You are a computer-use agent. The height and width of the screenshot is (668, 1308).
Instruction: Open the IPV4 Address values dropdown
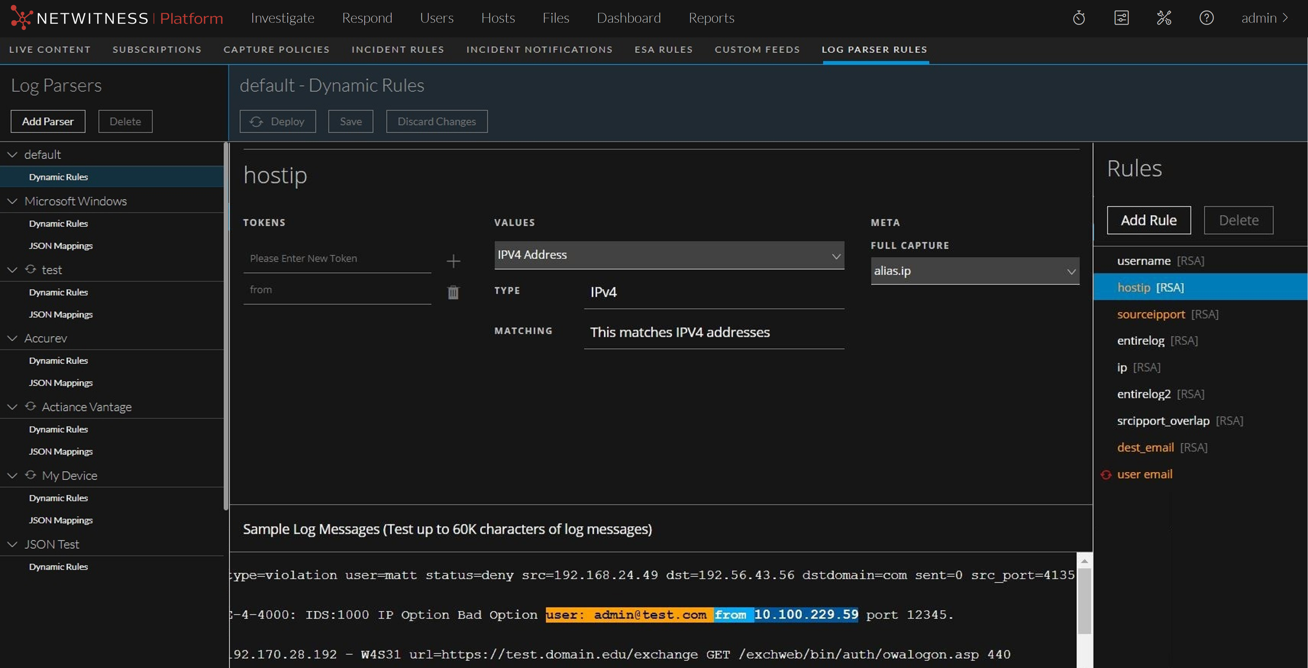(x=669, y=255)
